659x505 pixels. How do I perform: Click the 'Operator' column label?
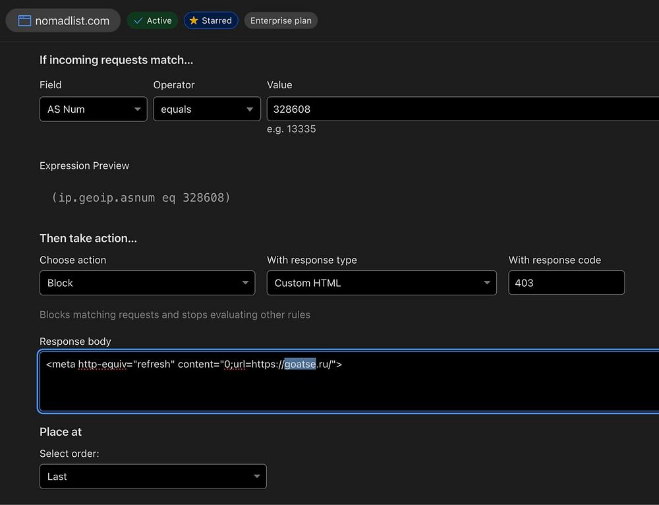point(173,85)
